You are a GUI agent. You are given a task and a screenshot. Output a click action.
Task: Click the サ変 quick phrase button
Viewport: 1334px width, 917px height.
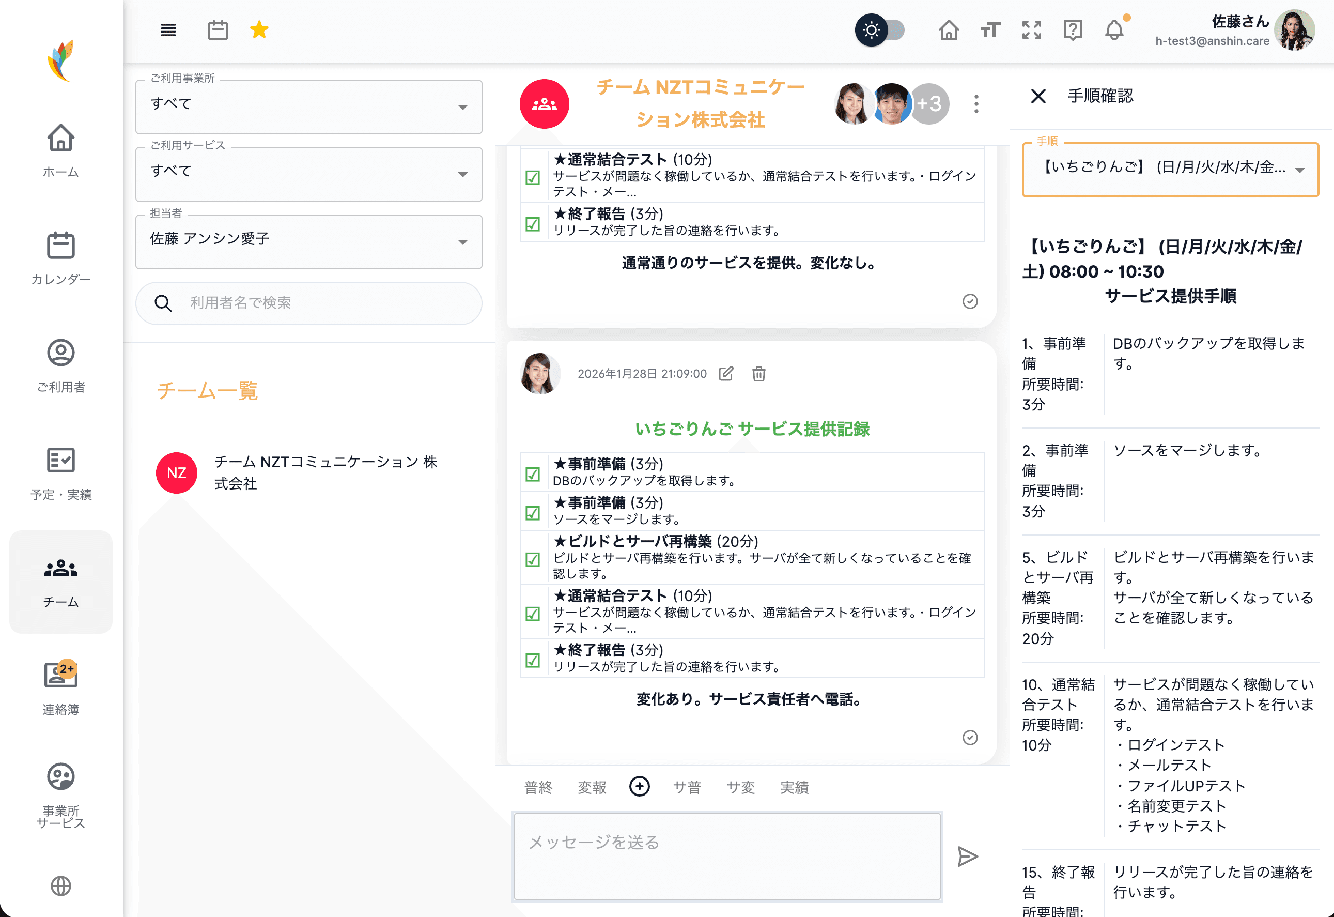click(741, 787)
